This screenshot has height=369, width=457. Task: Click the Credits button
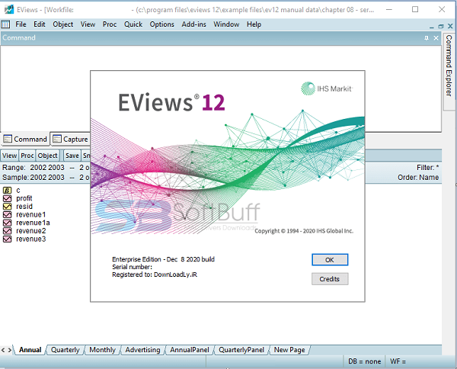pos(330,279)
